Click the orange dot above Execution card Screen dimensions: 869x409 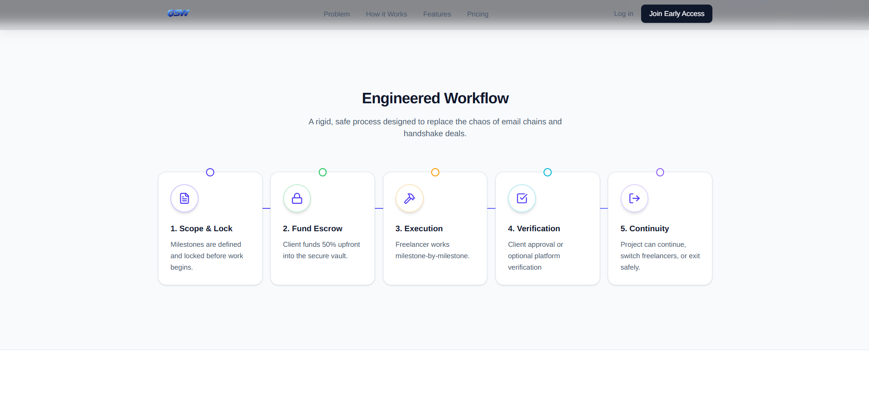(x=435, y=172)
